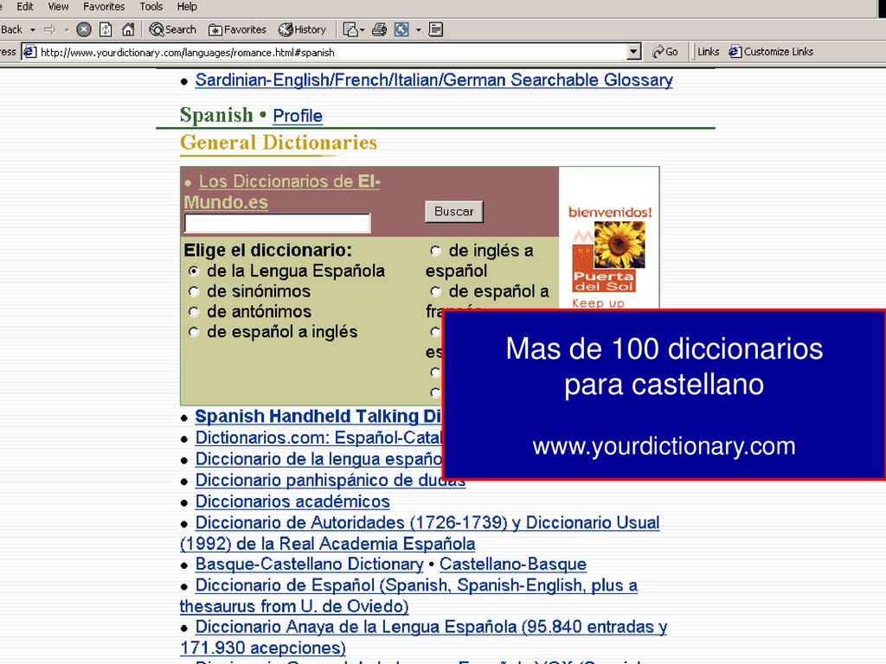
Task: Open the Help menu
Action: pos(187,7)
